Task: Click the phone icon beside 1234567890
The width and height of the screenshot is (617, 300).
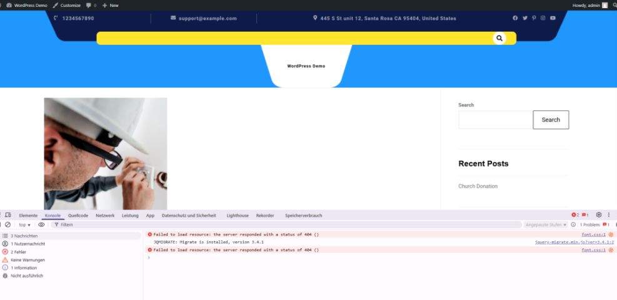Action: [x=56, y=18]
